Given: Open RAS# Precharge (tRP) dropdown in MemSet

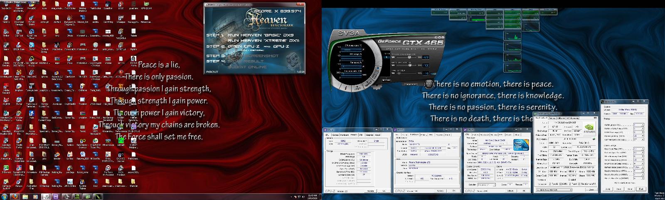Looking at the screenshot, I should click(x=639, y=132).
